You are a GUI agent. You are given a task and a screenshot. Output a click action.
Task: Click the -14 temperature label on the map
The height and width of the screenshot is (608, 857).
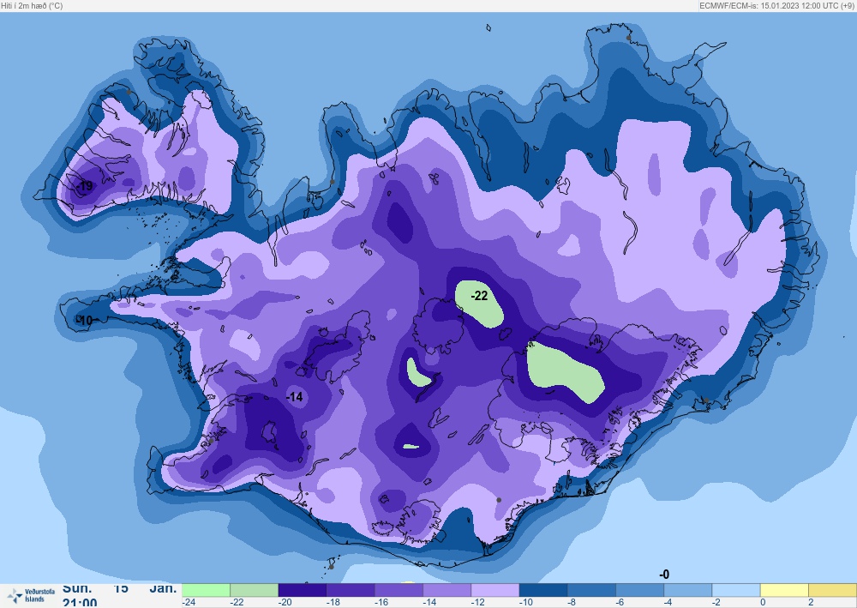pyautogui.click(x=295, y=396)
